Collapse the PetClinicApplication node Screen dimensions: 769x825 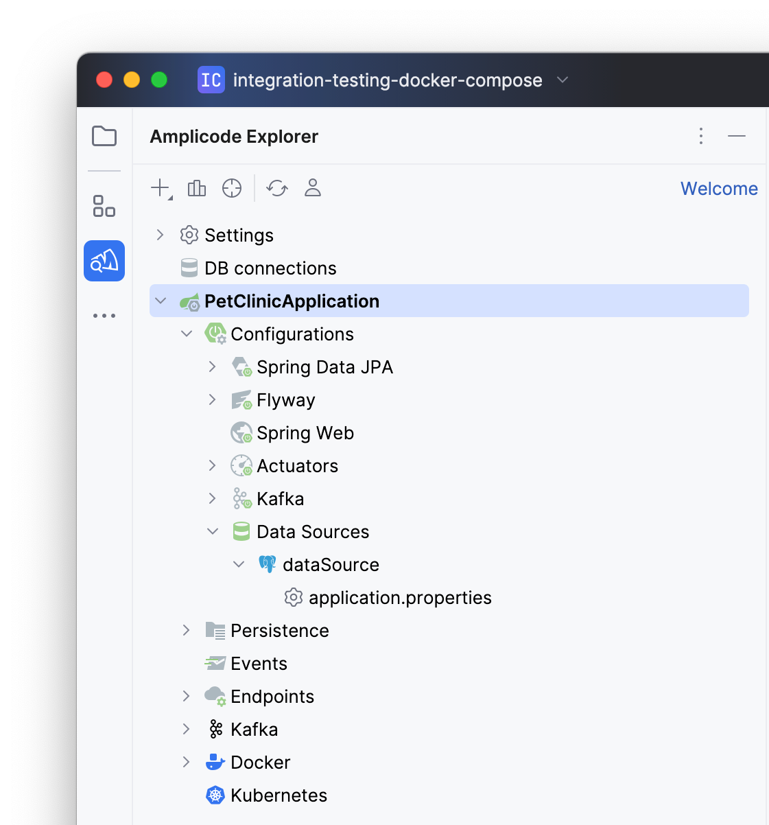(161, 301)
